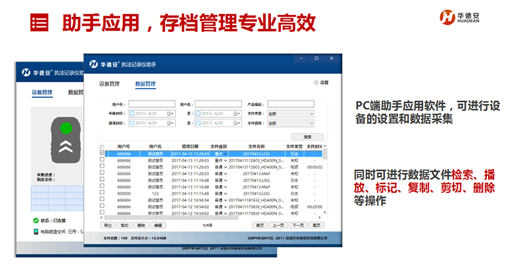The width and height of the screenshot is (507, 268).
Task: Open level dropdown of the 00:00:02 video row
Action: [x=225, y=167]
